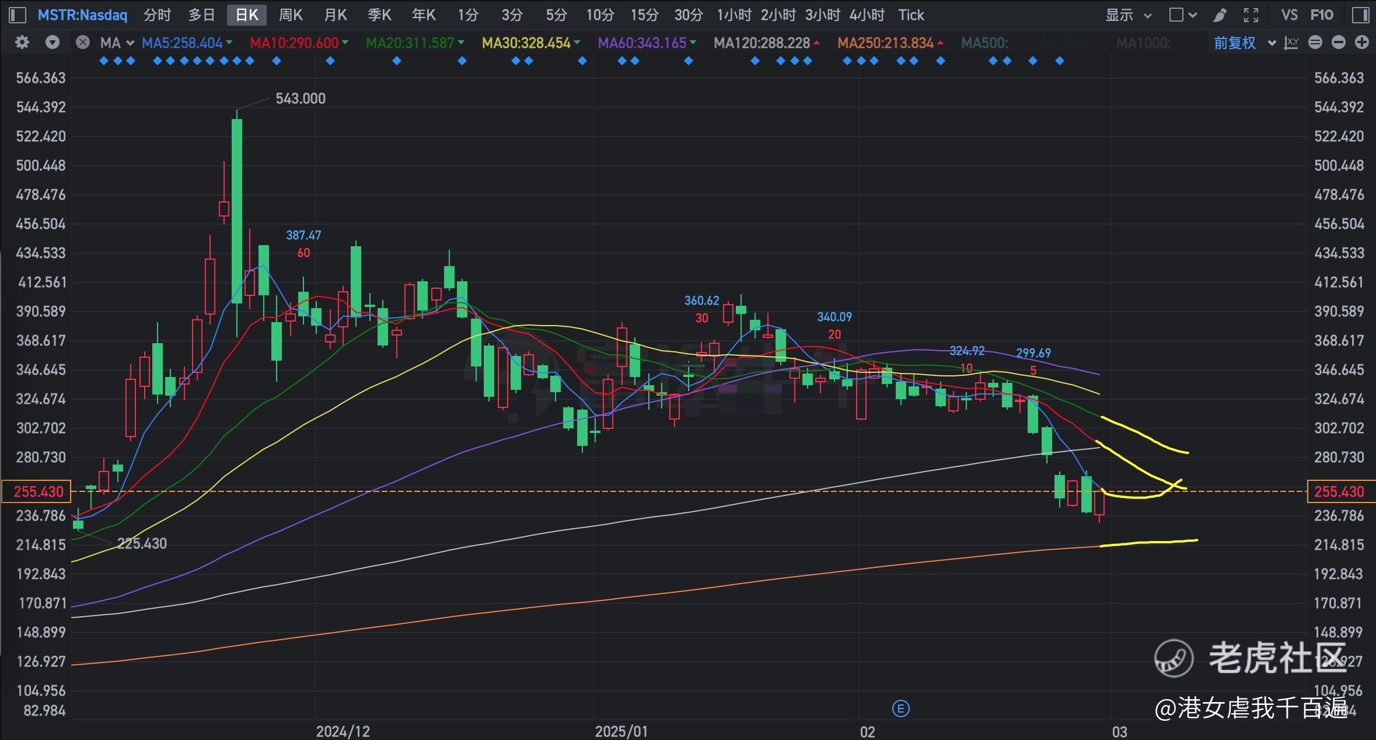
Task: Switch to 15分 minute chart
Action: (x=644, y=15)
